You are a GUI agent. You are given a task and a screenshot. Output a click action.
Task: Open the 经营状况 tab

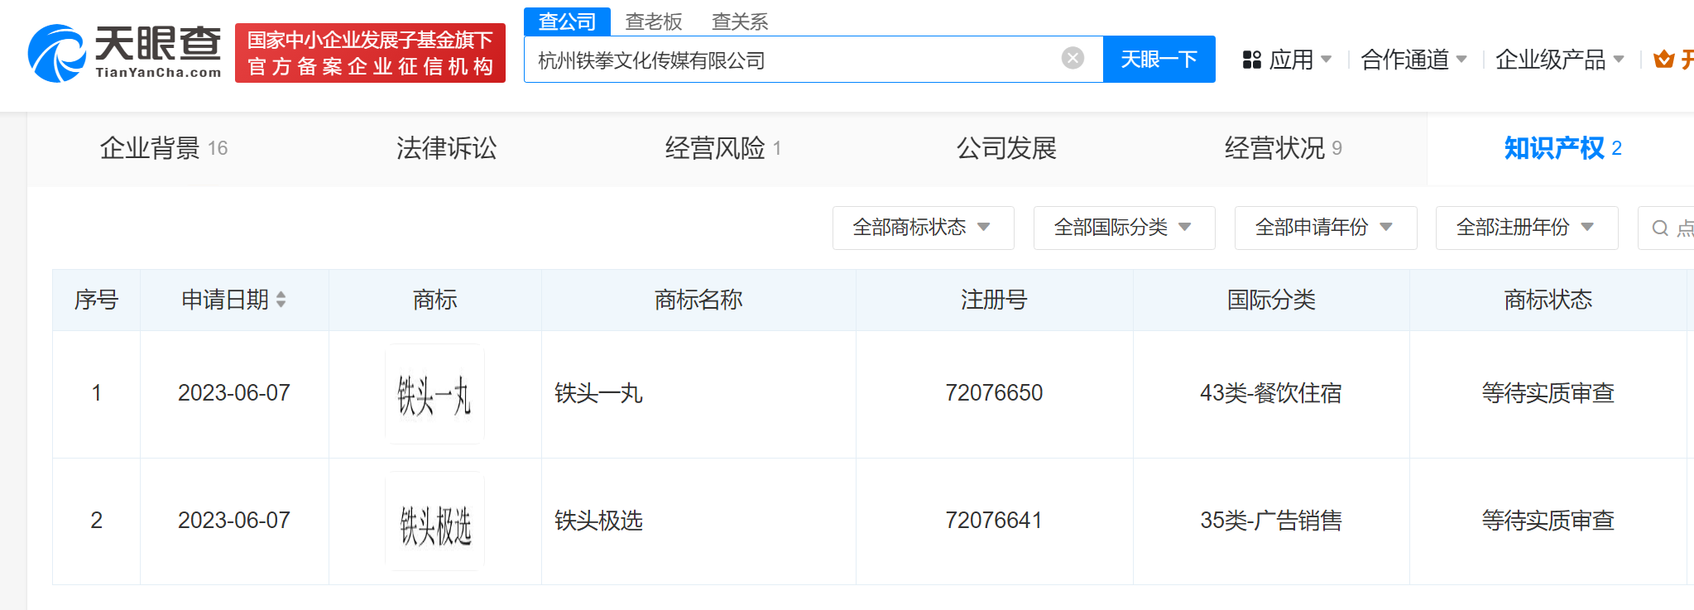pos(1284,148)
